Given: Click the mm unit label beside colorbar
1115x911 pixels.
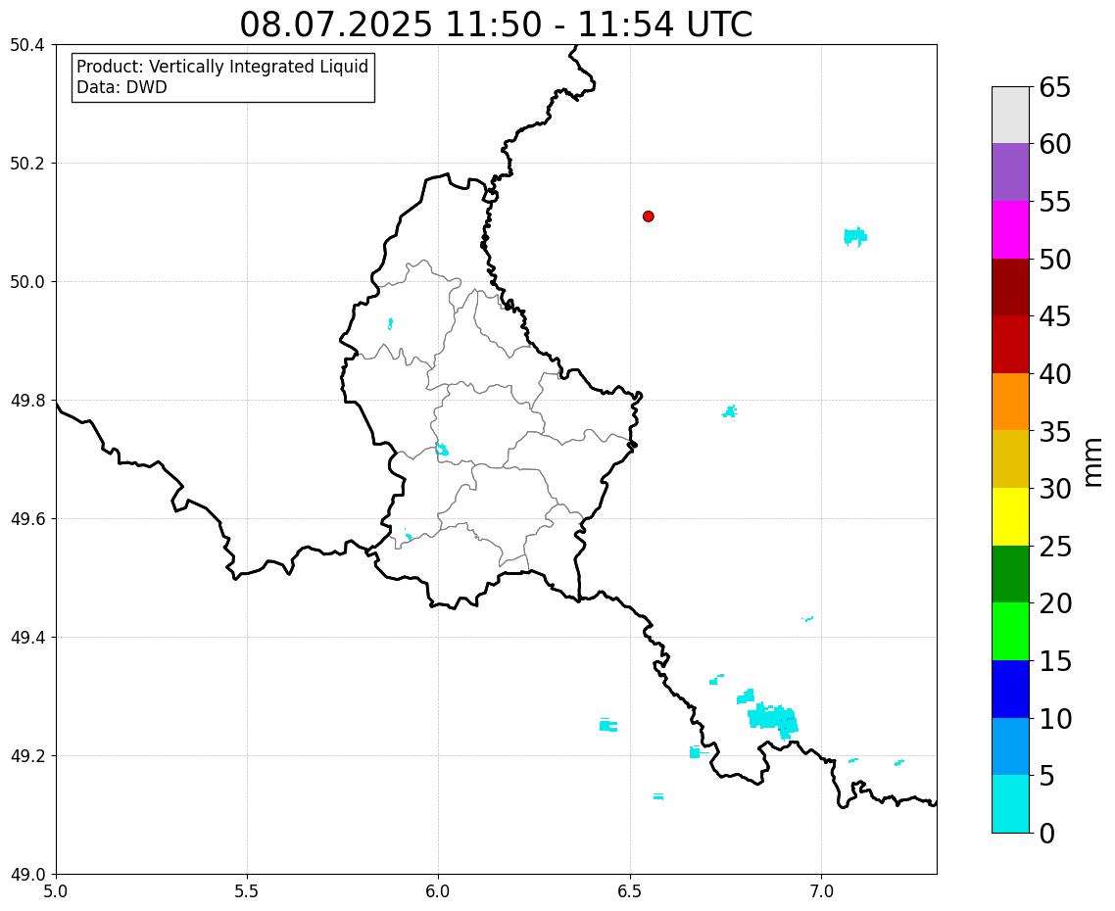Looking at the screenshot, I should point(1093,462).
